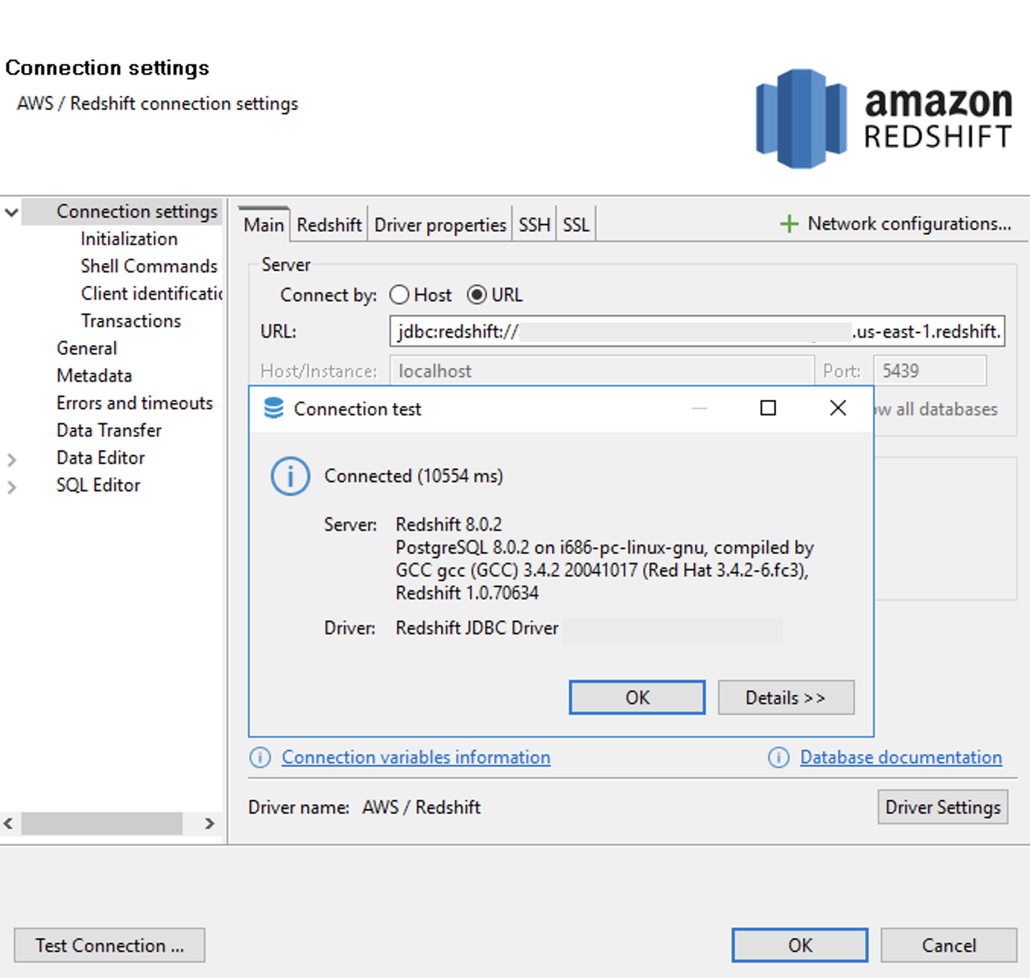1030x978 pixels.
Task: Select the General tree item
Action: (87, 348)
